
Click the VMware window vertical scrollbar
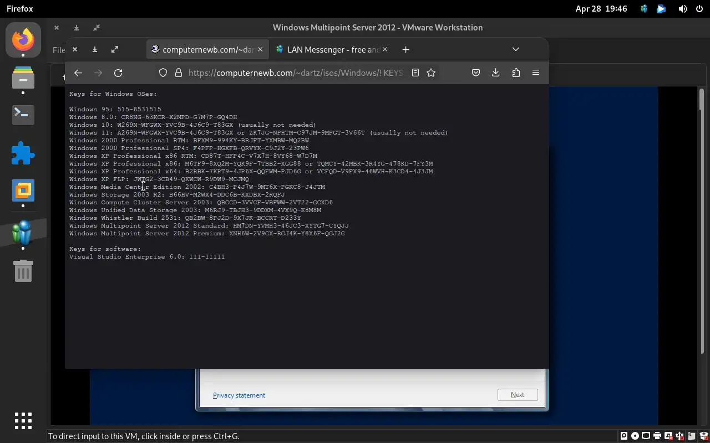[702, 221]
